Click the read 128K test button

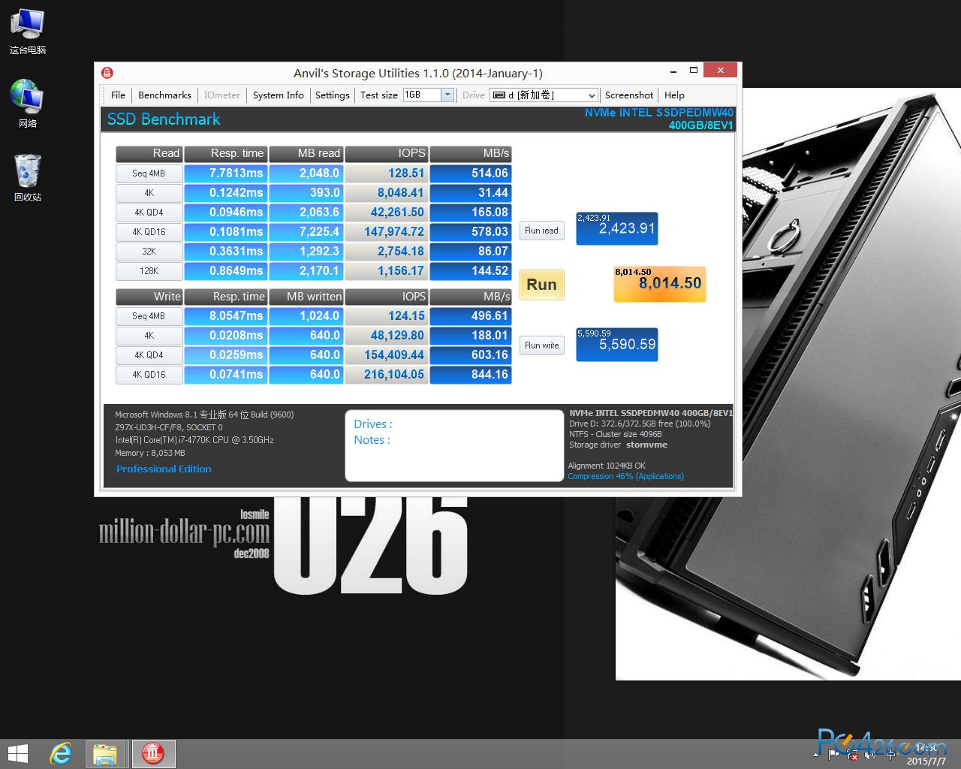(x=149, y=271)
